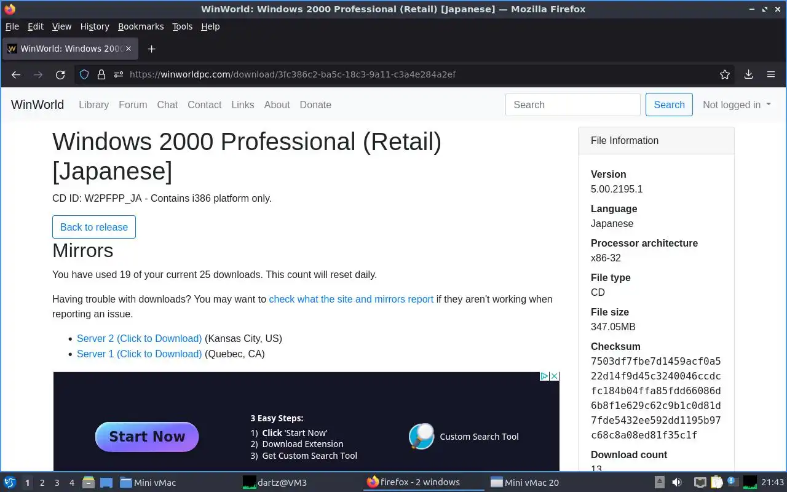The width and height of the screenshot is (787, 492).
Task: Open the History menu
Action: (95, 26)
